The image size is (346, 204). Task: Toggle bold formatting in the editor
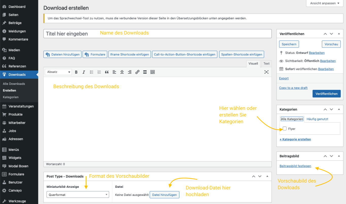76,72
